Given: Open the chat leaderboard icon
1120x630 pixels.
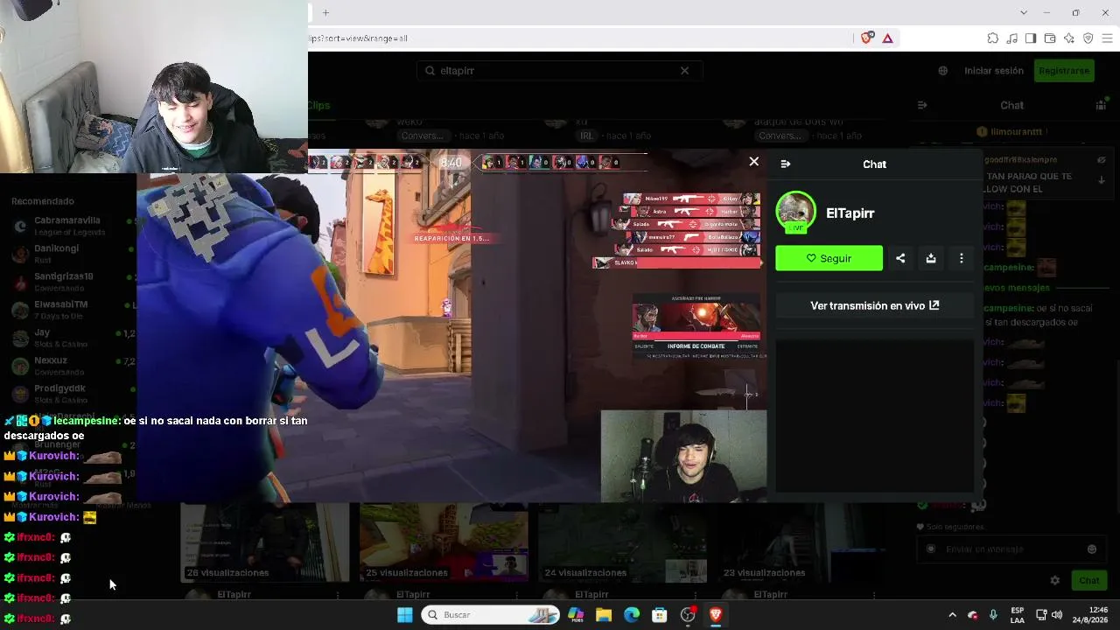Looking at the screenshot, I should pyautogui.click(x=1101, y=105).
